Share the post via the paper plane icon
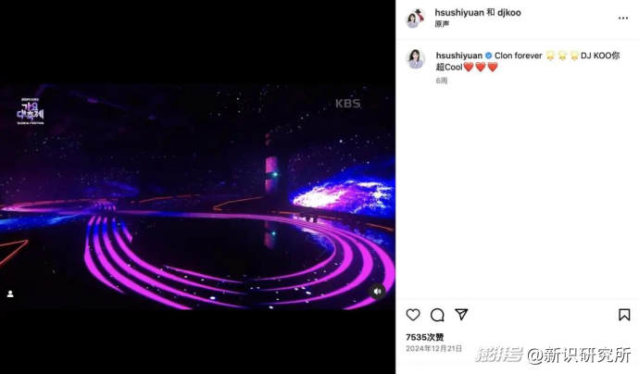 461,315
